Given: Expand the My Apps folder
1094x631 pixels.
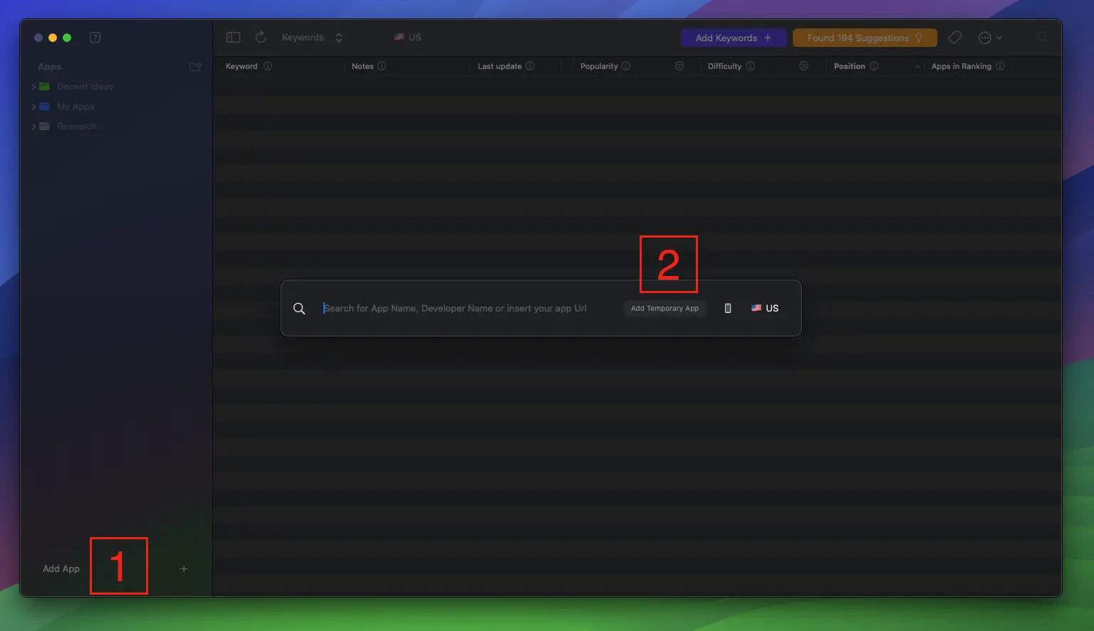Looking at the screenshot, I should (x=33, y=107).
